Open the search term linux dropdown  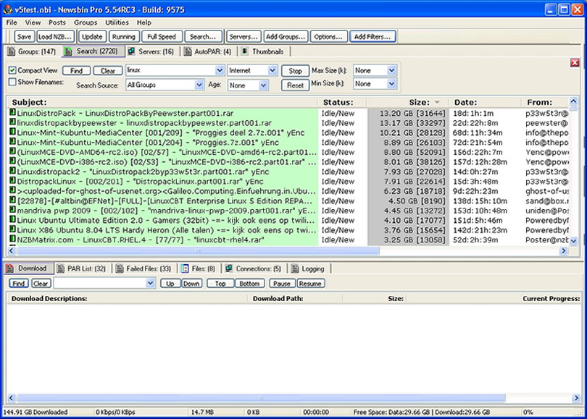(x=220, y=70)
